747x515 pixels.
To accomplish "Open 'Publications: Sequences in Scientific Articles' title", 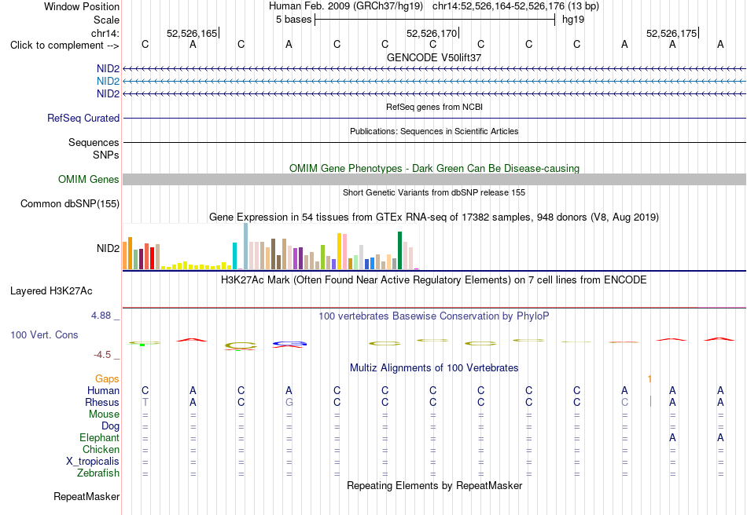I will [x=434, y=131].
